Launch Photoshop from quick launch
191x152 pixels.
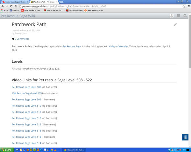tap(41, 150)
